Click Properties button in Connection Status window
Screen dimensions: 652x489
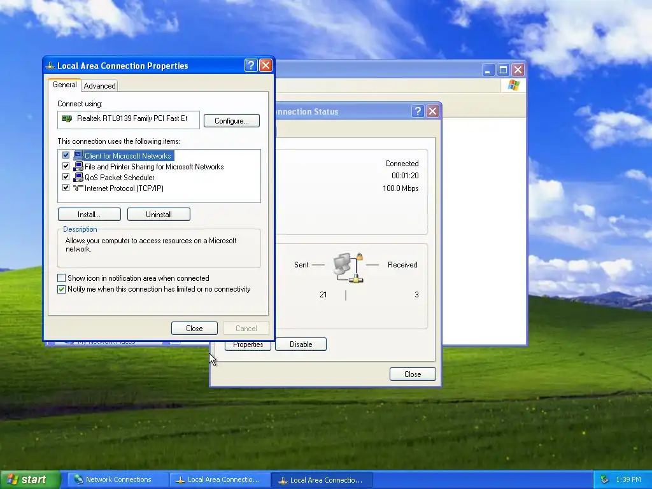tap(248, 345)
